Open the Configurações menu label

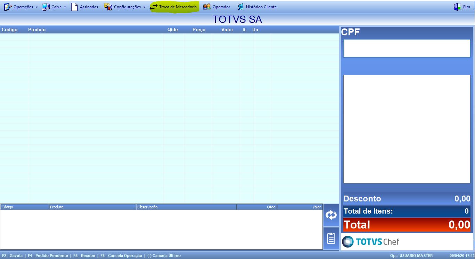(128, 7)
